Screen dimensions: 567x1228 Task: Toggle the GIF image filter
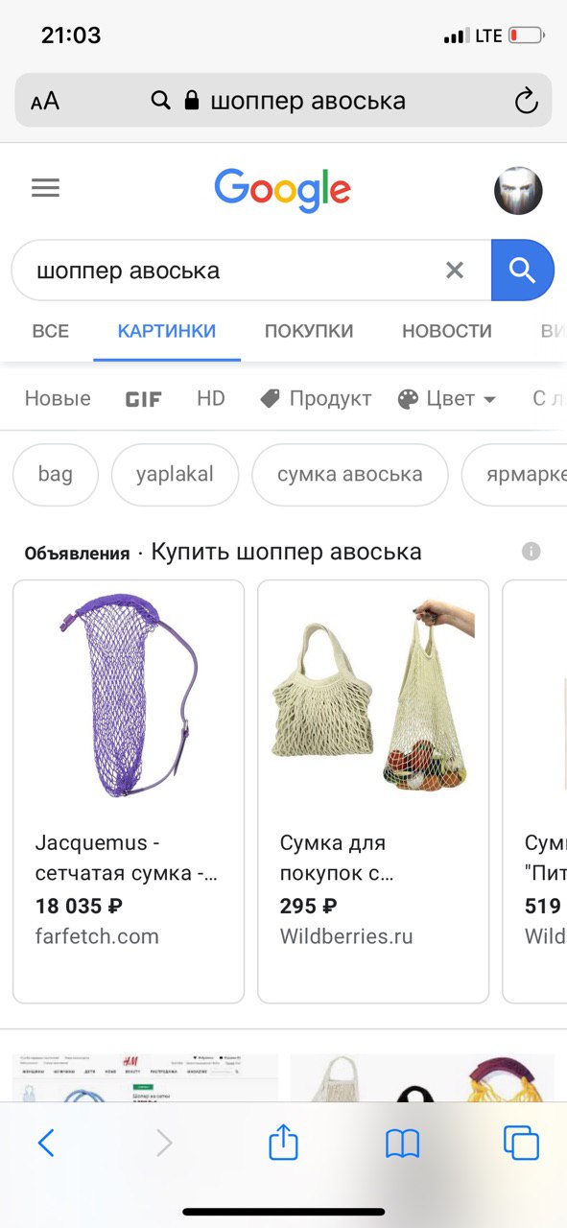[x=144, y=399]
